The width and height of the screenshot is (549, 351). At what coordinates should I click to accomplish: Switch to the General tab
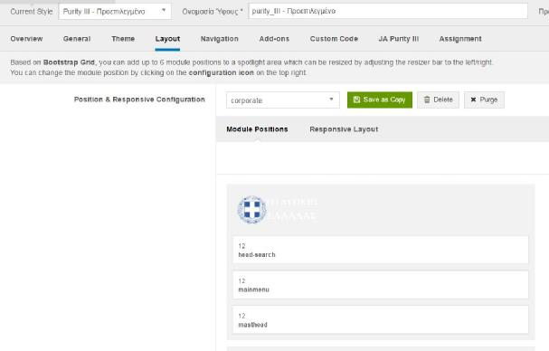pyautogui.click(x=77, y=39)
